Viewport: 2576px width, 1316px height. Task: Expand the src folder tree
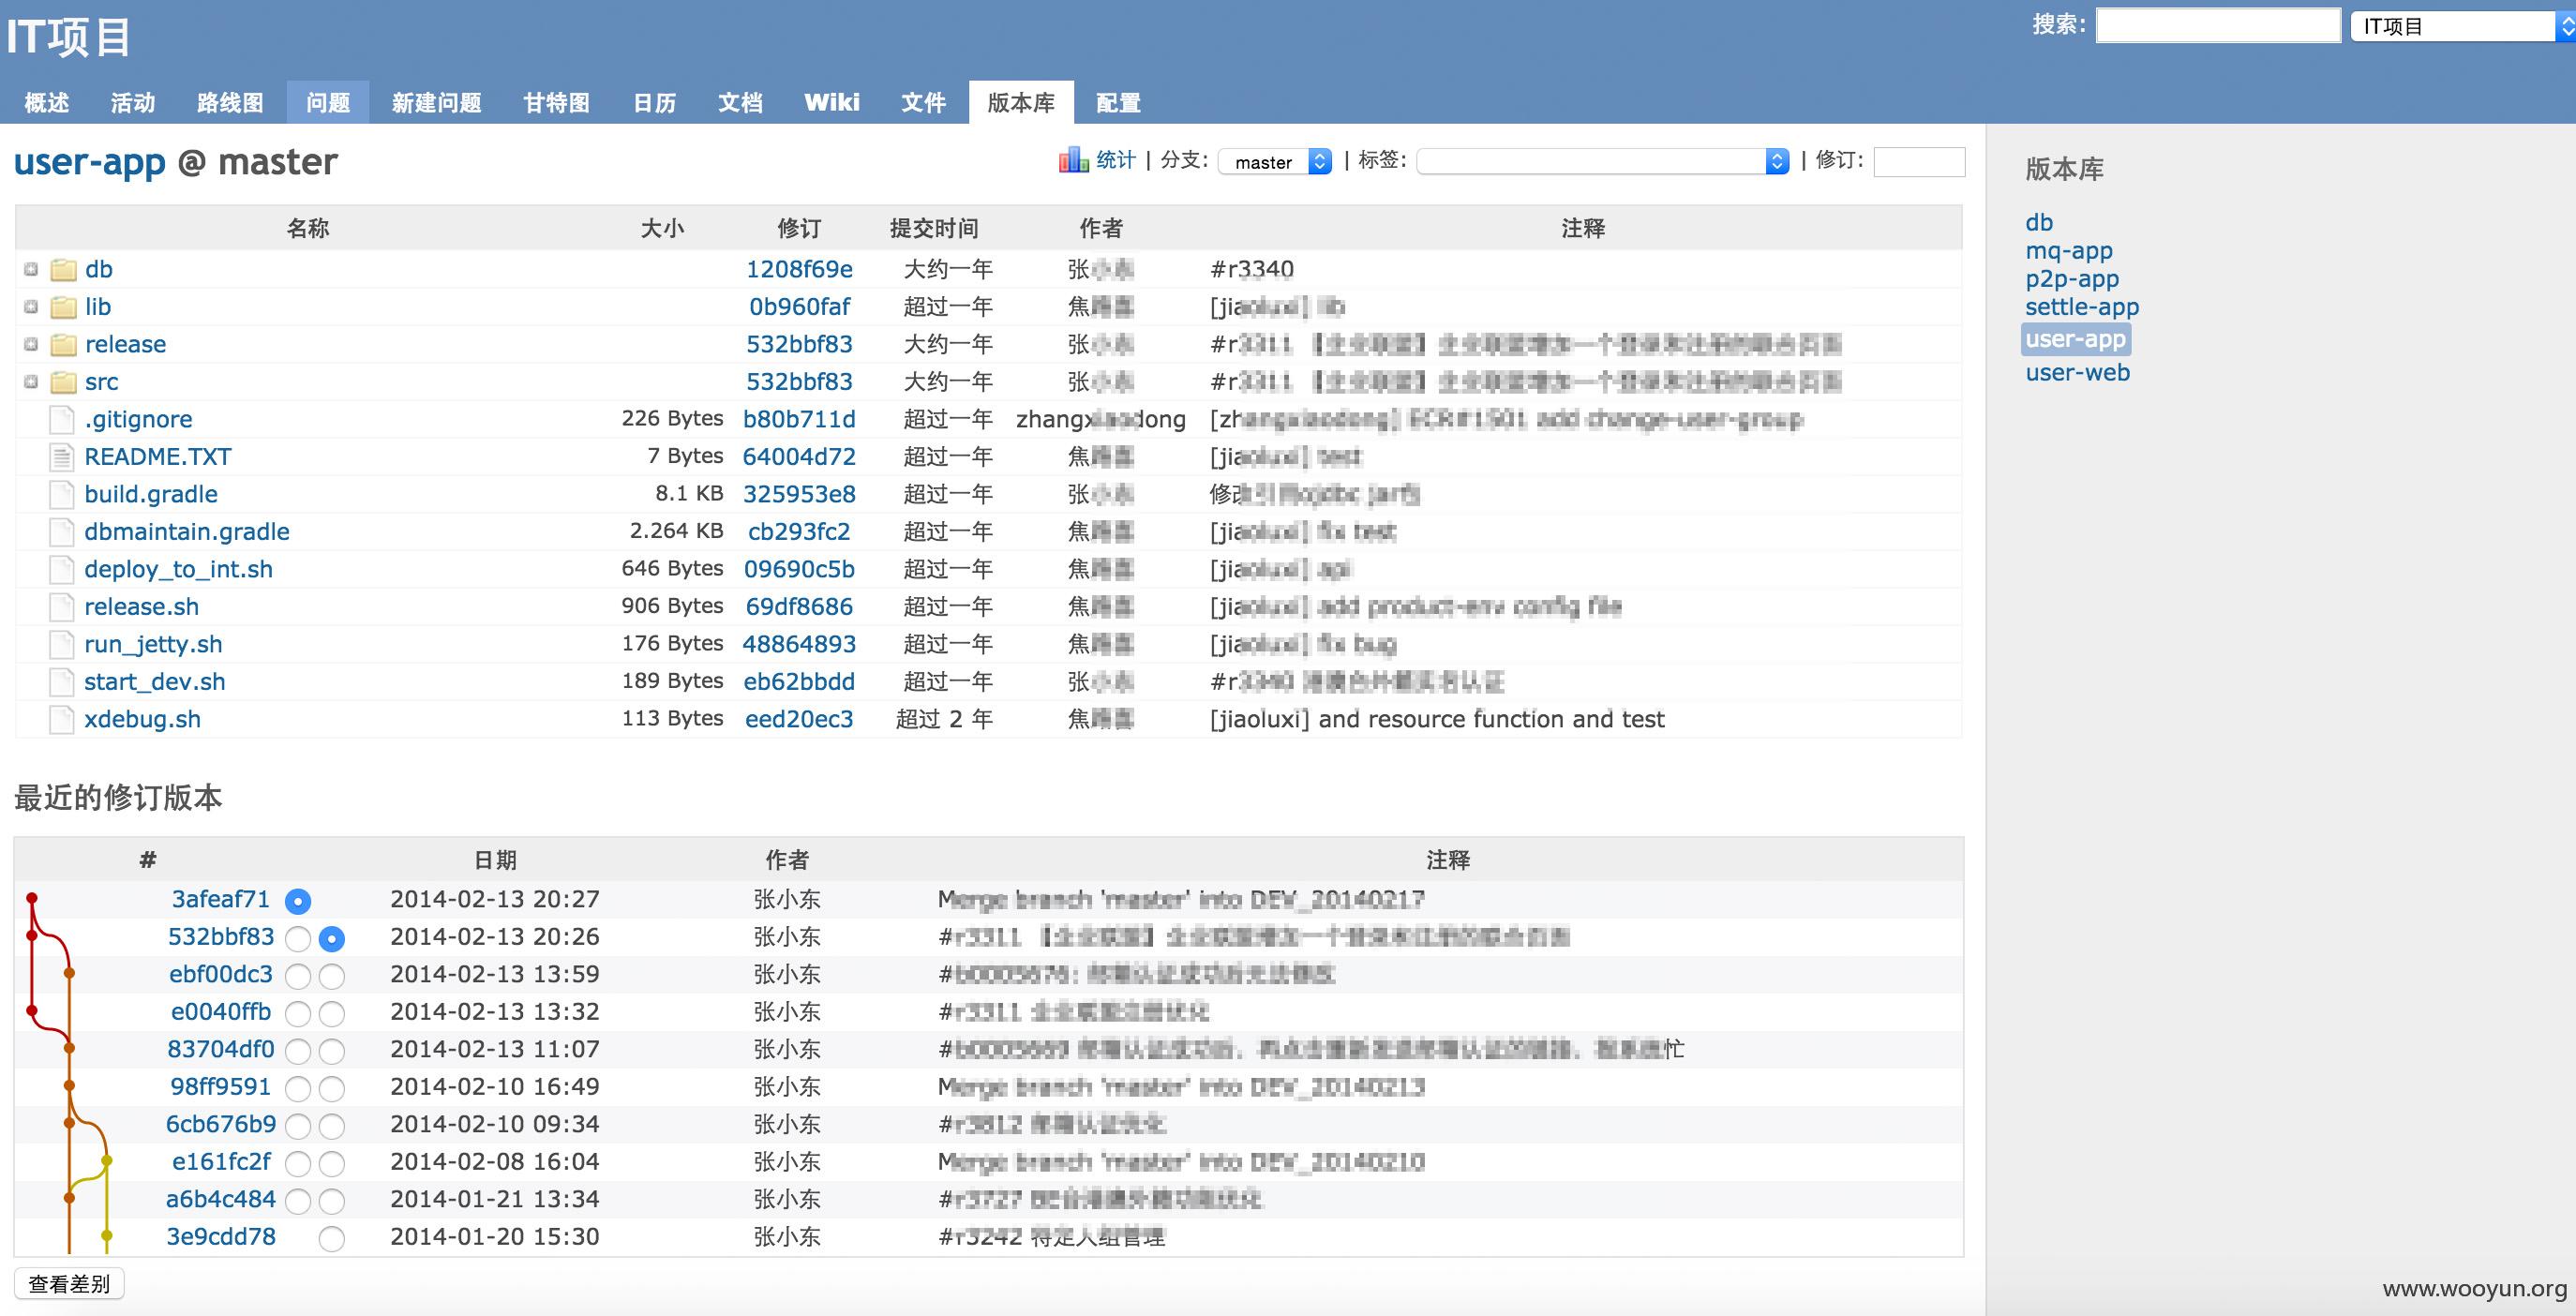[31, 382]
